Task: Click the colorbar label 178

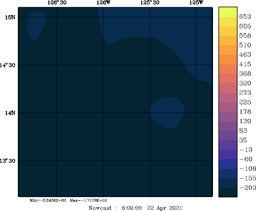Action: click(x=245, y=112)
